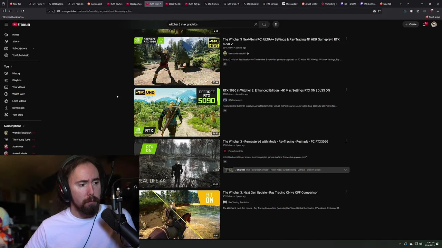Expand the 7 chapters list
Screen dimensions: 442x248
pos(345,170)
